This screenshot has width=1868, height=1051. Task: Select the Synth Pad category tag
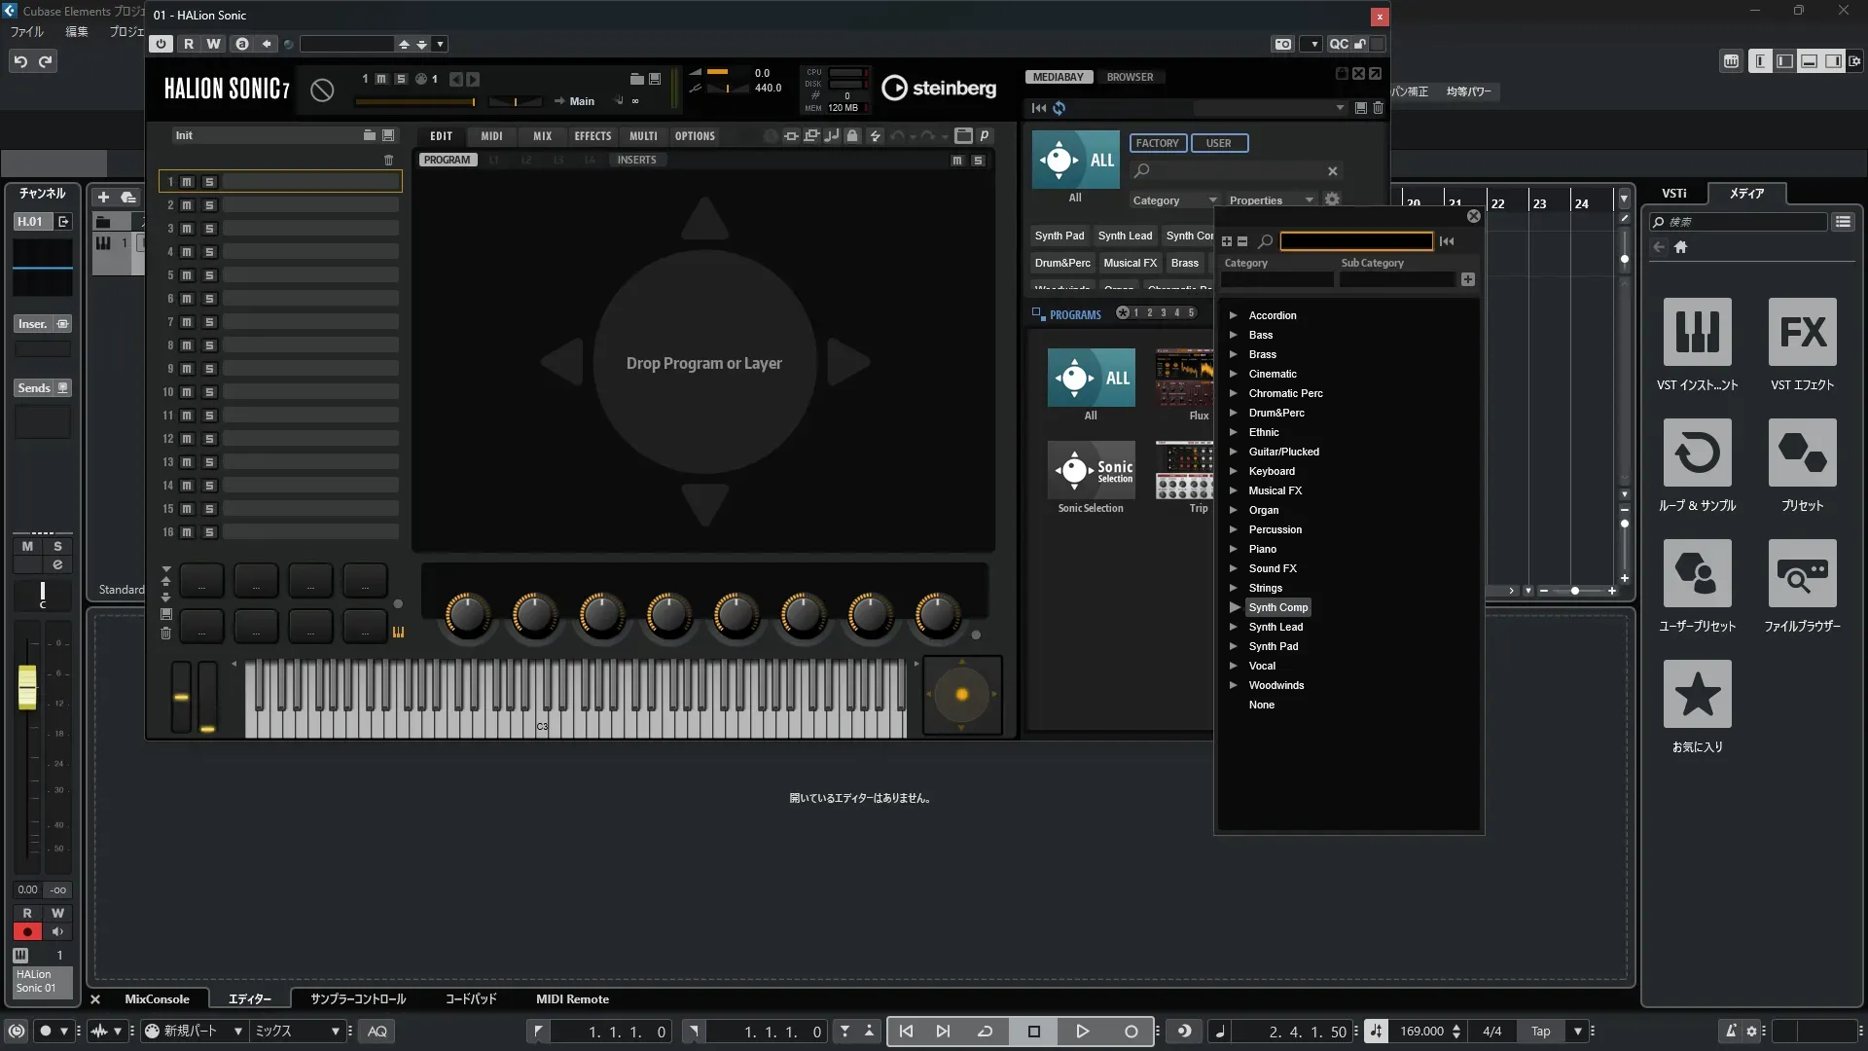pos(1059,236)
